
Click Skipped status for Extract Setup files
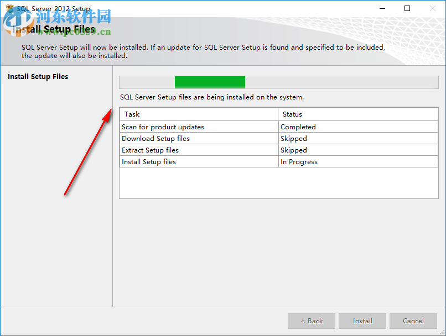[359, 150]
